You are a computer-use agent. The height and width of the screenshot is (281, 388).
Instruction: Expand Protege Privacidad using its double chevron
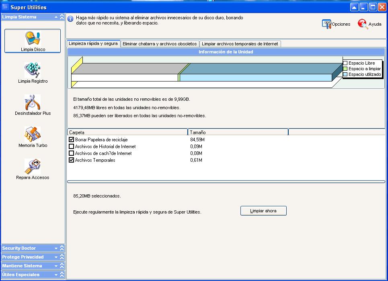pyautogui.click(x=62, y=257)
